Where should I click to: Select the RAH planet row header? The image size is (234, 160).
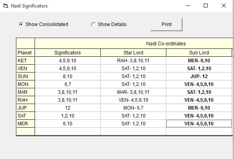[26, 100]
